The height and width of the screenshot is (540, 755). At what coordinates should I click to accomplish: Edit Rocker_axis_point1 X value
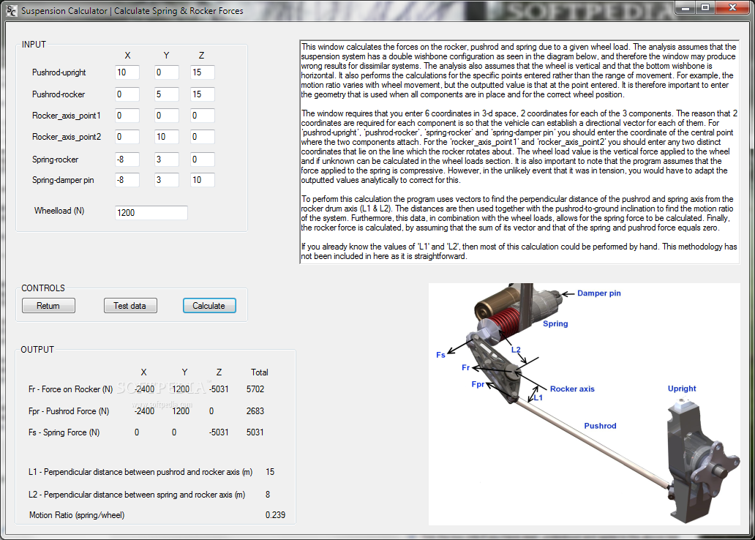point(127,115)
